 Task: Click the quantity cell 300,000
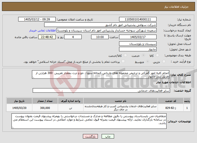pos(45,108)
